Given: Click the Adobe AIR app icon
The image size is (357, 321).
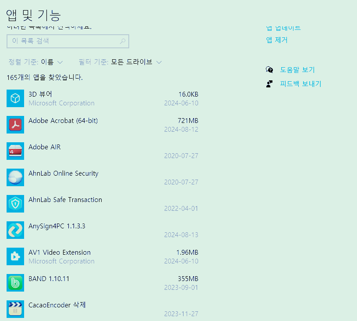Looking at the screenshot, I should point(15,151).
